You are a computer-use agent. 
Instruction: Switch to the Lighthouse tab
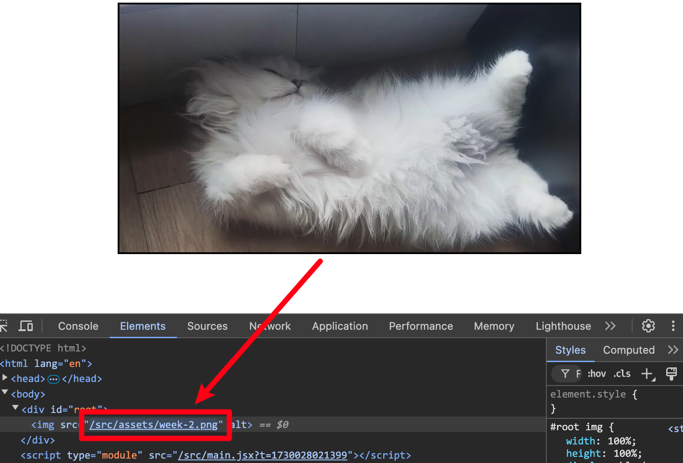point(564,326)
